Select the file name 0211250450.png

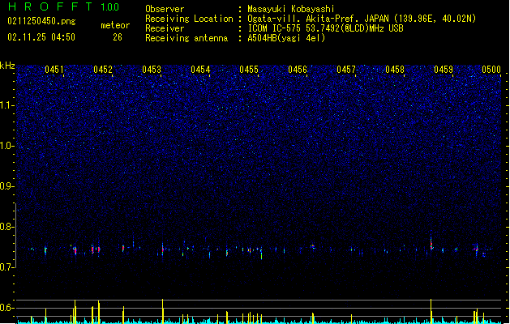(x=41, y=21)
